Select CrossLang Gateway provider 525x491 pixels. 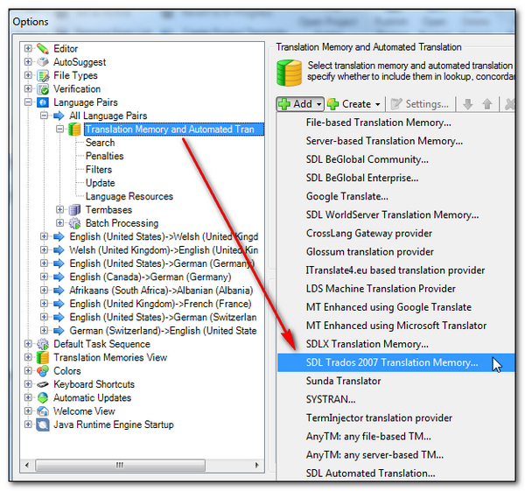(395, 234)
